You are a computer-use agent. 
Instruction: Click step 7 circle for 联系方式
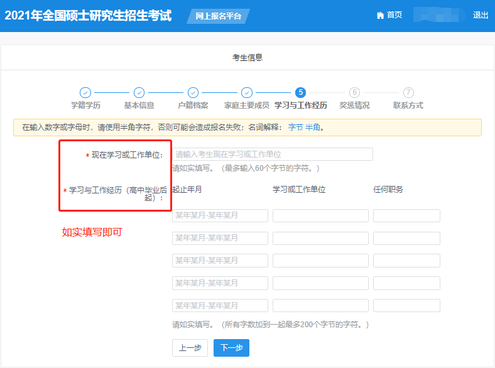pyautogui.click(x=408, y=93)
